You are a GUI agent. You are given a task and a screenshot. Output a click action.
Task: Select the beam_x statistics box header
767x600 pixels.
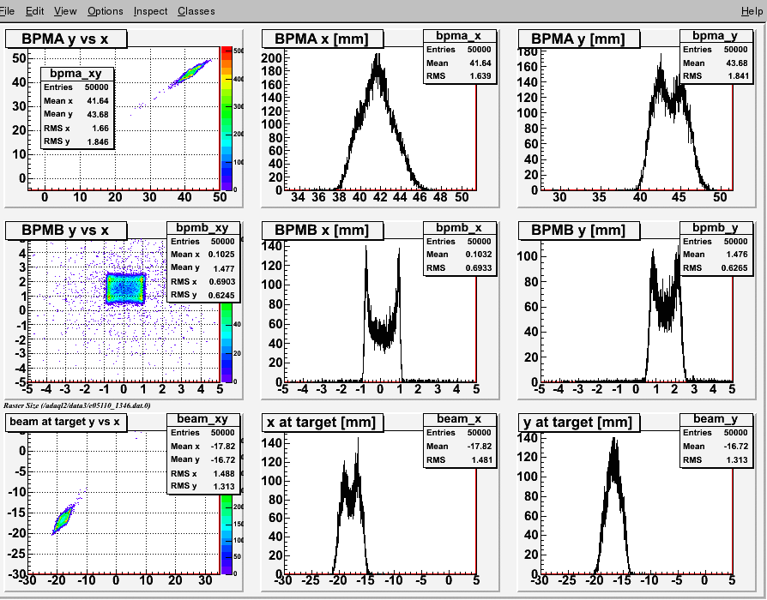(459, 419)
